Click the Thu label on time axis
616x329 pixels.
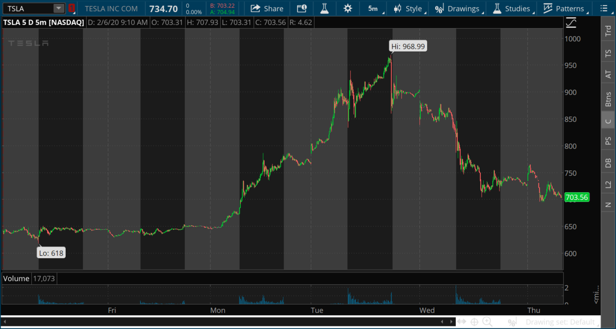click(x=534, y=310)
